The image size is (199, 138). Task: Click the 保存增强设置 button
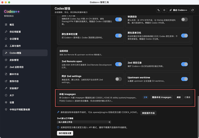[x=65, y=133]
